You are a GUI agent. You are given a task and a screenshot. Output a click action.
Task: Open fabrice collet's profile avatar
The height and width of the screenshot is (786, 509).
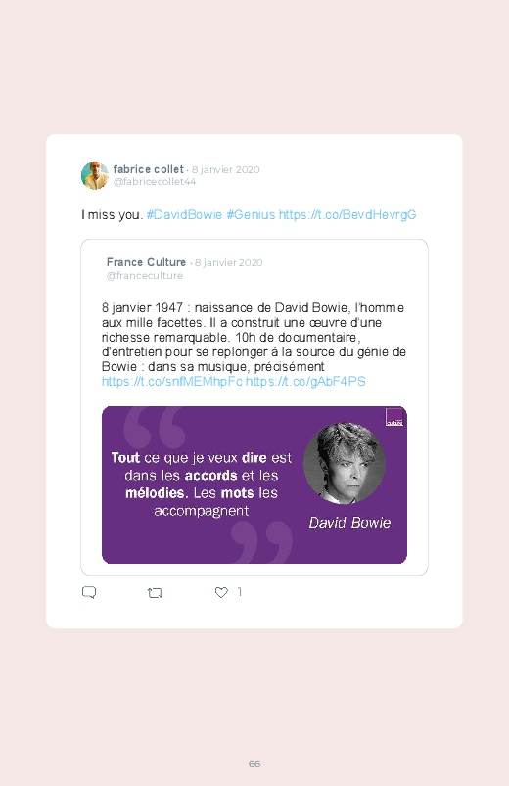click(95, 175)
